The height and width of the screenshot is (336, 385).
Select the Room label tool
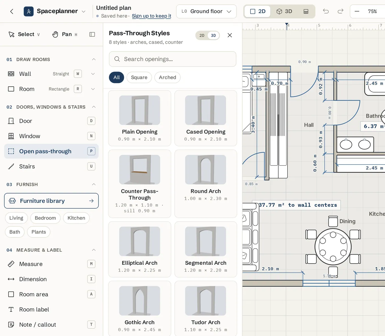click(51, 309)
